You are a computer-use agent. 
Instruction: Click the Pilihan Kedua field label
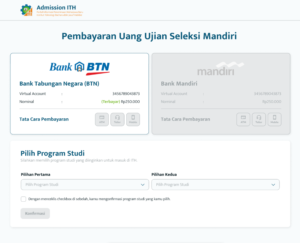(164, 175)
